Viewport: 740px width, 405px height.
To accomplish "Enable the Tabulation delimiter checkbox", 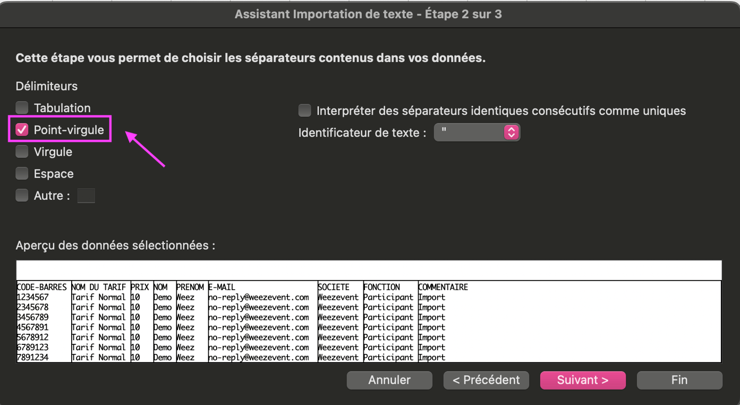I will (x=22, y=107).
